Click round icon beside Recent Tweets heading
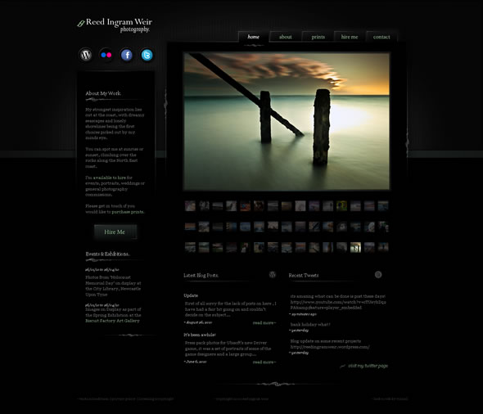 point(378,275)
